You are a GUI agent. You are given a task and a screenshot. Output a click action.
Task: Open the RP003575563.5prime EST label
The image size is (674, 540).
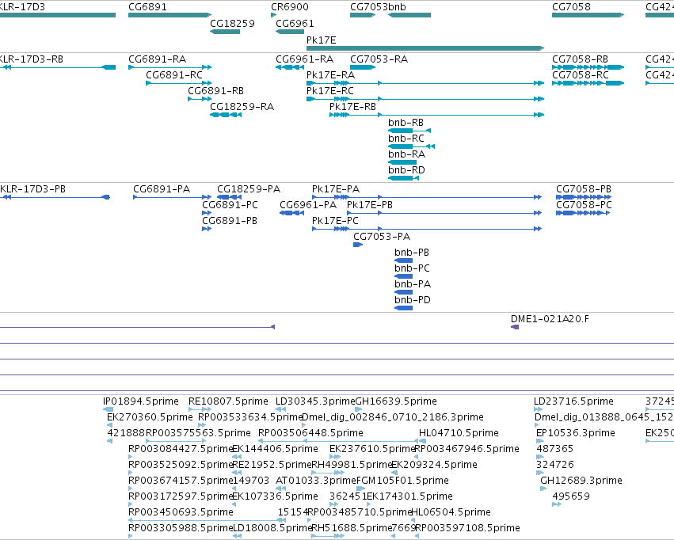coord(198,432)
